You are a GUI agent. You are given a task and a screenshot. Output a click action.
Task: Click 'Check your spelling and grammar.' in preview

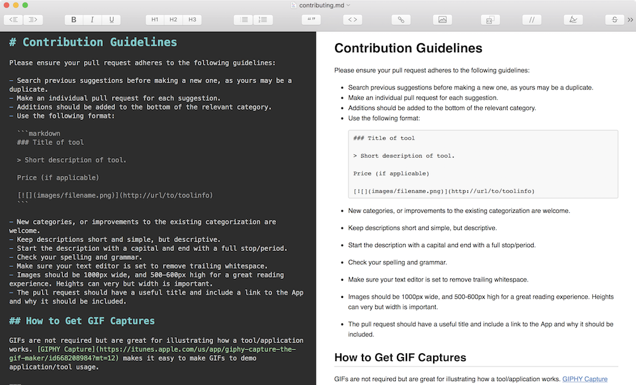pyautogui.click(x=397, y=262)
